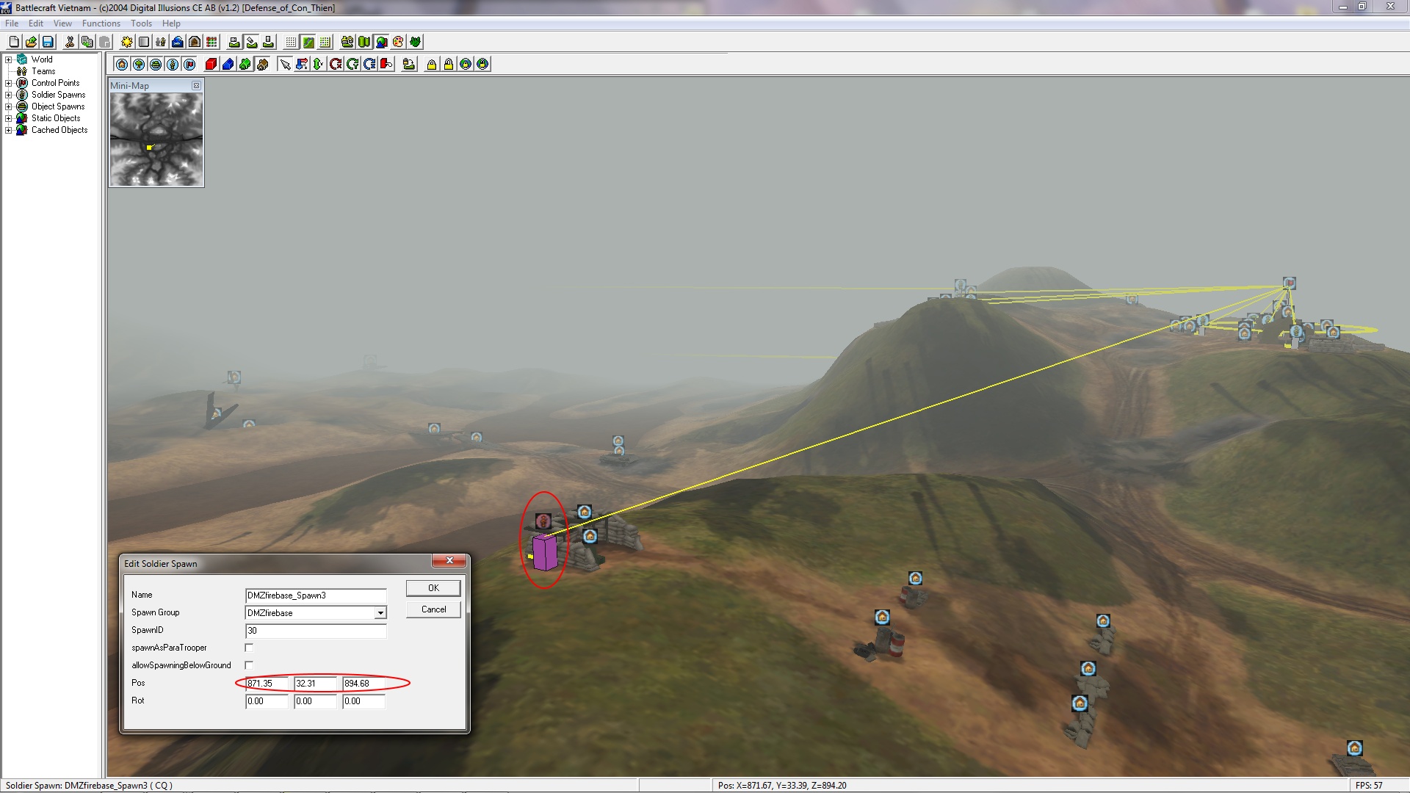
Task: Enable the spawnAsParaTrooper checkbox
Action: (x=249, y=648)
